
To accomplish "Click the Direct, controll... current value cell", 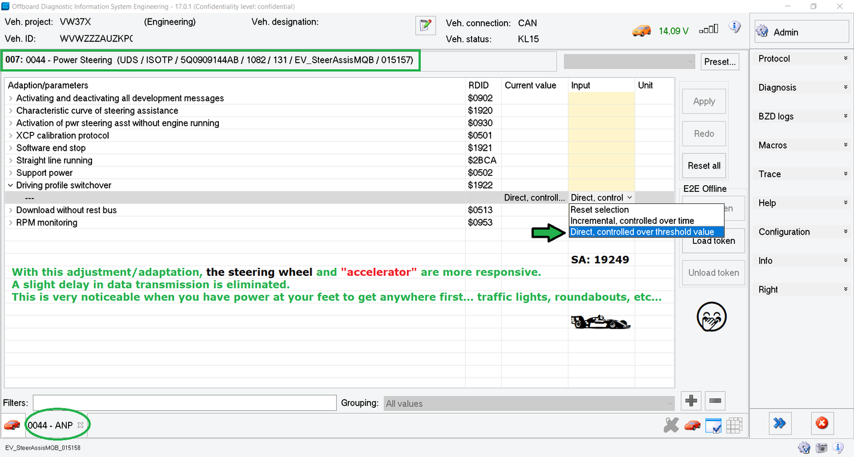I will [x=534, y=198].
